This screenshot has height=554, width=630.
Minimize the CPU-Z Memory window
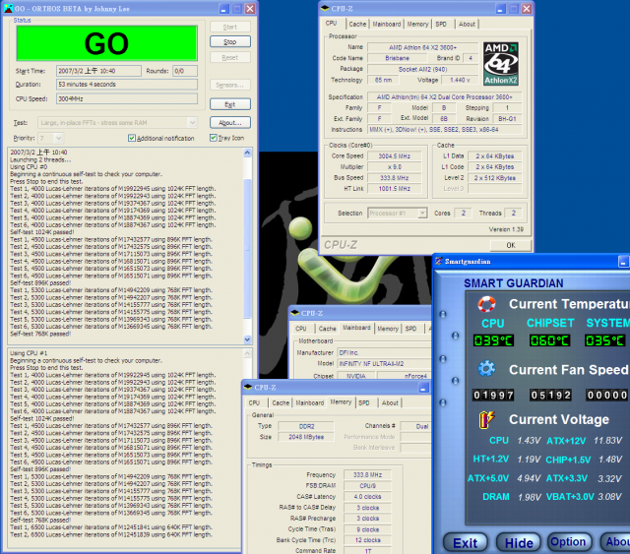[x=423, y=388]
